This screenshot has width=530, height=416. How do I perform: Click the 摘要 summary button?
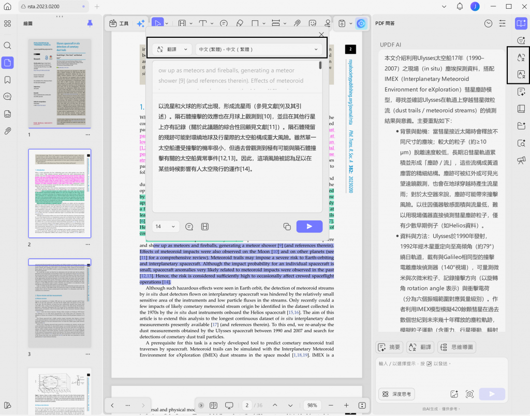click(389, 347)
